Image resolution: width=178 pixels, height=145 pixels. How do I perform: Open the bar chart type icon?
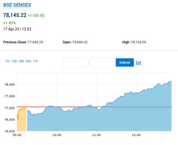138,62
